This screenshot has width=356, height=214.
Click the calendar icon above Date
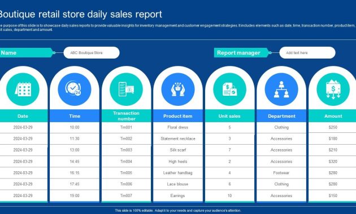23,89
